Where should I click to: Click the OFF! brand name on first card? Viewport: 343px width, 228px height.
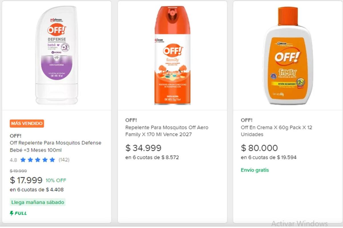coord(15,136)
